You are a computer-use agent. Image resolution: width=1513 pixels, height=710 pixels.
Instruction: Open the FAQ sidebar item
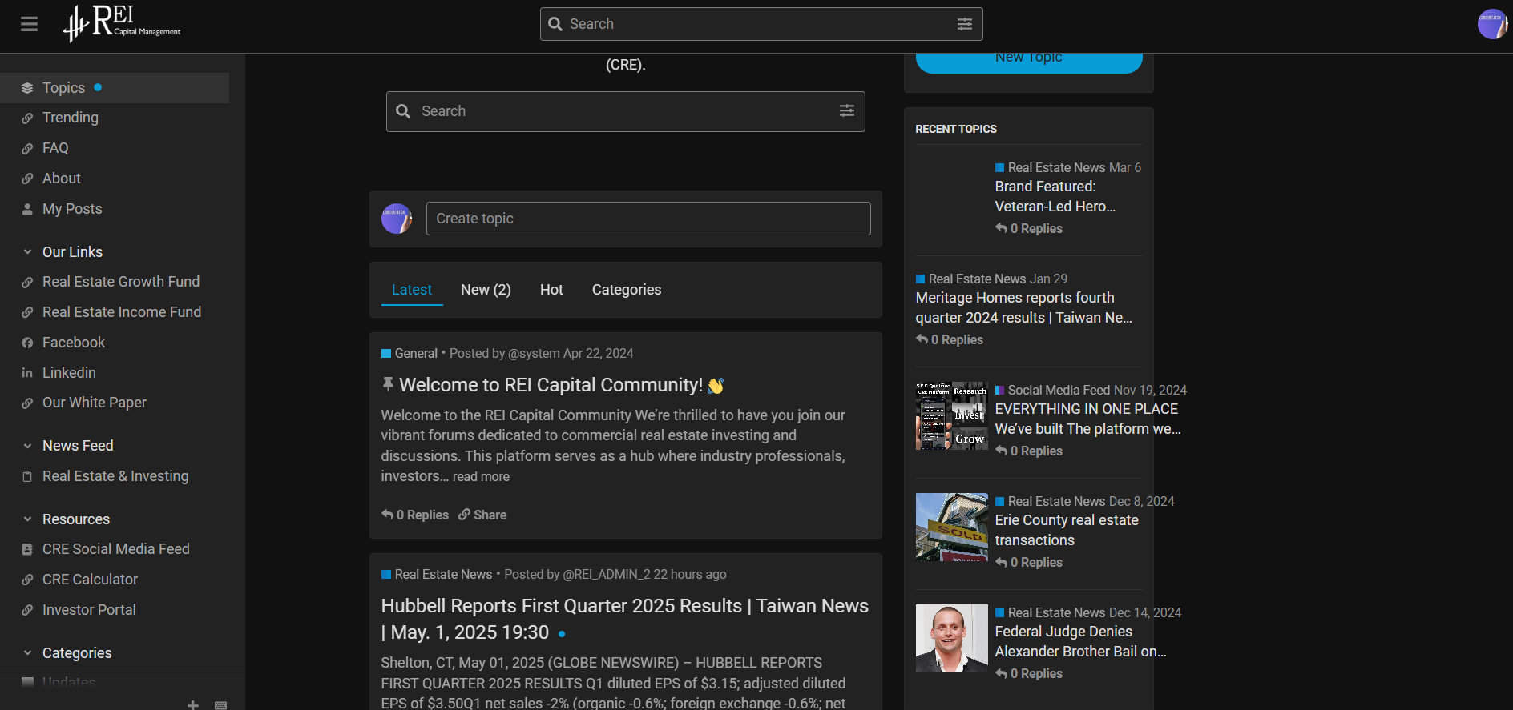(55, 148)
